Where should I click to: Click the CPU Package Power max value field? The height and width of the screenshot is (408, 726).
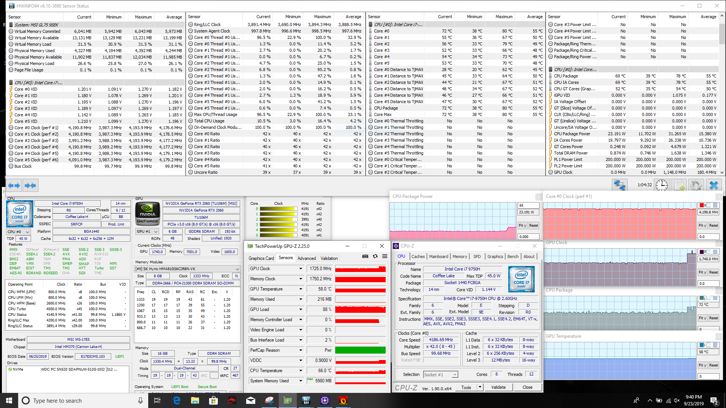(x=528, y=206)
